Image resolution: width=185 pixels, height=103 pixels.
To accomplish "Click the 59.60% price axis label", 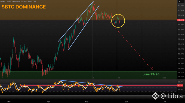I will (181, 44).
